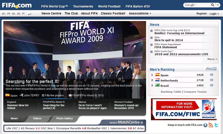The width and height of the screenshot is (223, 134).
Task: Open World Football menu
Action: 109,6
